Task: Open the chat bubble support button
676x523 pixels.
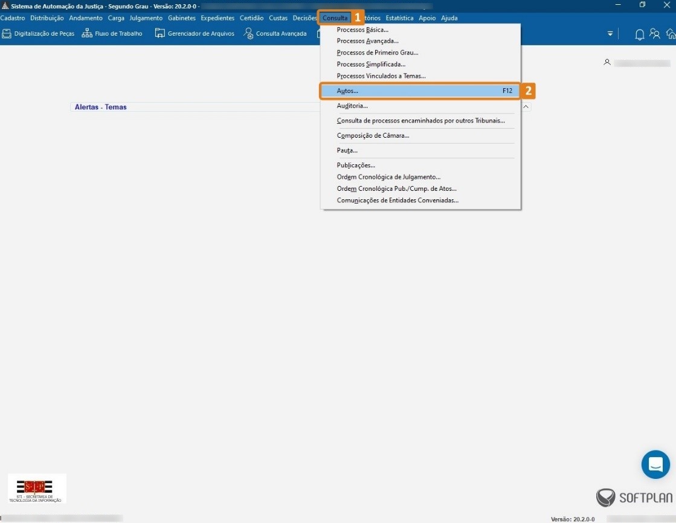Action: tap(655, 464)
